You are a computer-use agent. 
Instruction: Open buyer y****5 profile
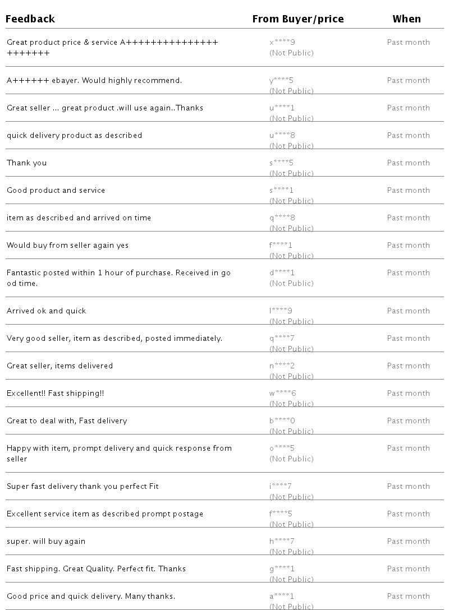pos(281,80)
